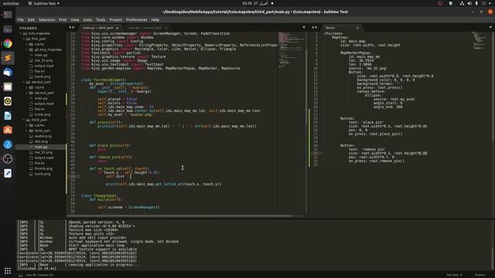Click the dist.png file icon in sidebar
Viewport: 495px width, 278px height.
[31, 141]
